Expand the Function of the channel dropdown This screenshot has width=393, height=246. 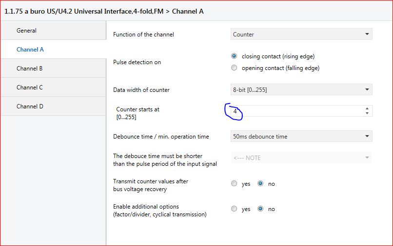click(x=301, y=35)
